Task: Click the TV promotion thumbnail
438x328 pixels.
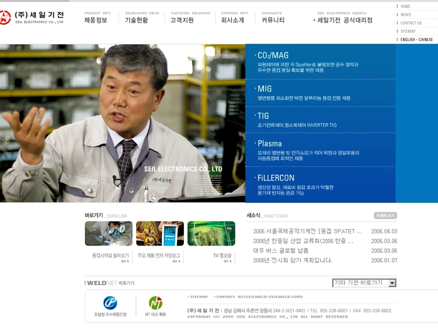Action: pos(211,233)
